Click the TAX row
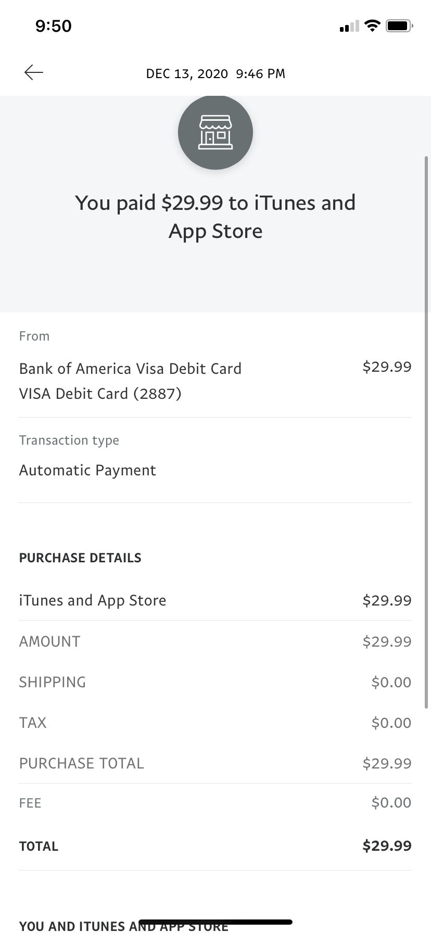Image resolution: width=431 pixels, height=933 pixels. [215, 723]
